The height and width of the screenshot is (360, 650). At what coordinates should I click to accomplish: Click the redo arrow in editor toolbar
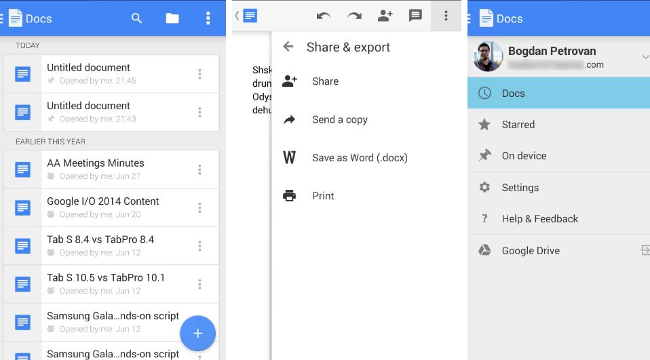[354, 16]
